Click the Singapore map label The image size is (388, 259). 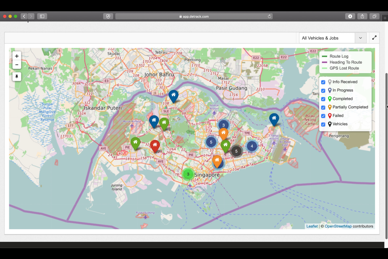(207, 175)
